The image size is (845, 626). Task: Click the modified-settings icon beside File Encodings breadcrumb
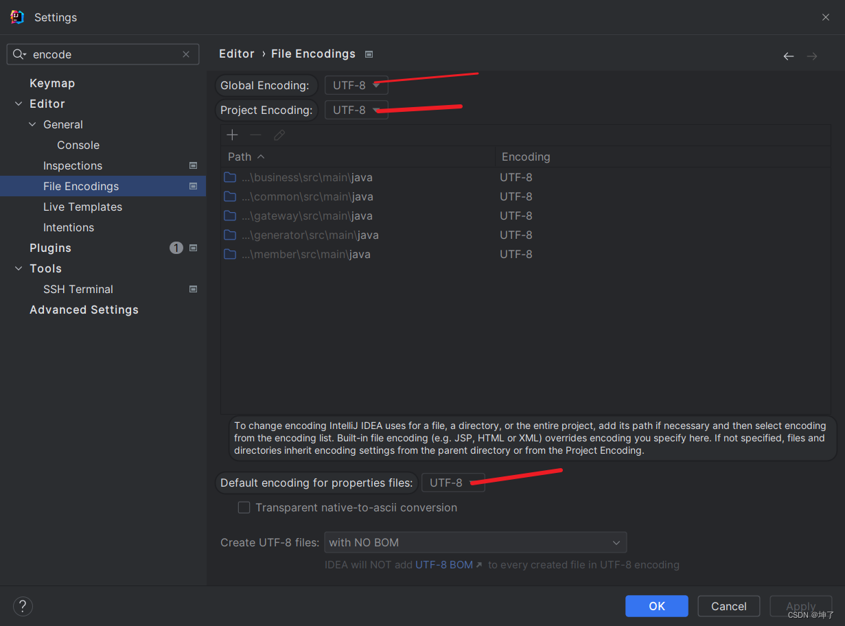point(369,54)
